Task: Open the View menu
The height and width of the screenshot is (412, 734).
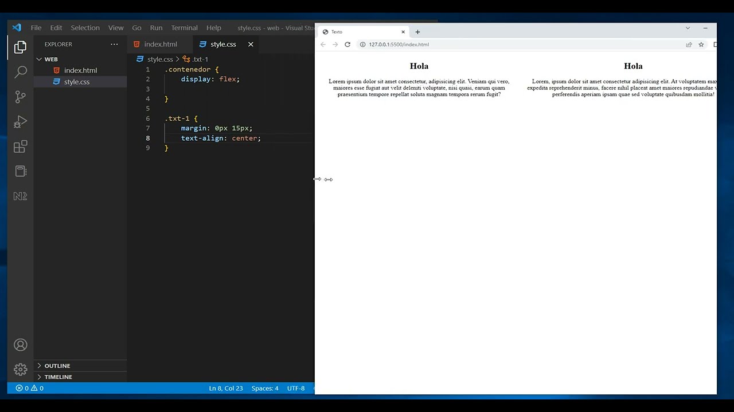Action: pyautogui.click(x=116, y=27)
